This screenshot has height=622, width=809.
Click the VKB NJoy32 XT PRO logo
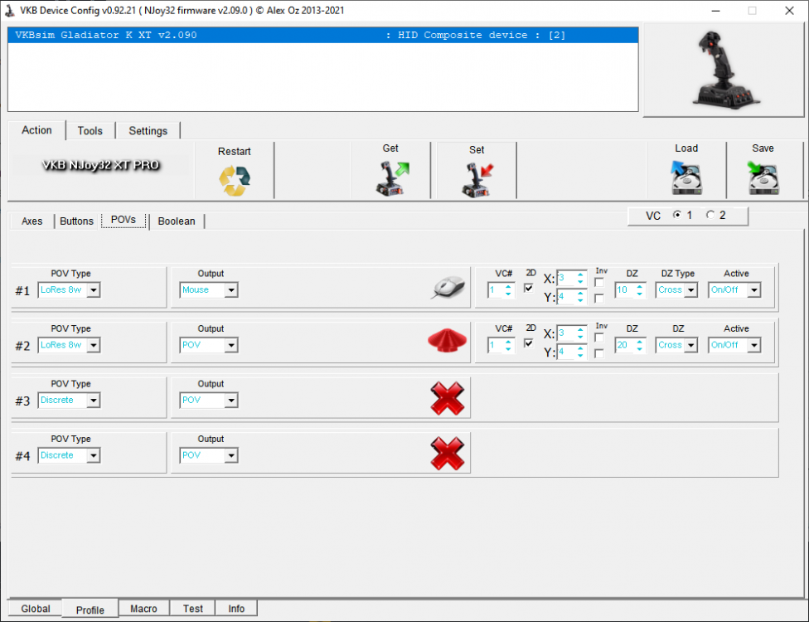coord(100,165)
